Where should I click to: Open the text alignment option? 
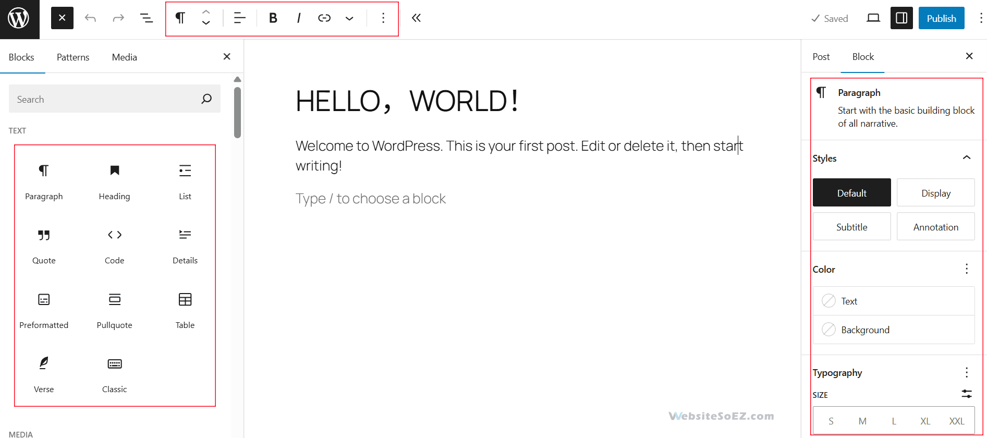click(239, 18)
